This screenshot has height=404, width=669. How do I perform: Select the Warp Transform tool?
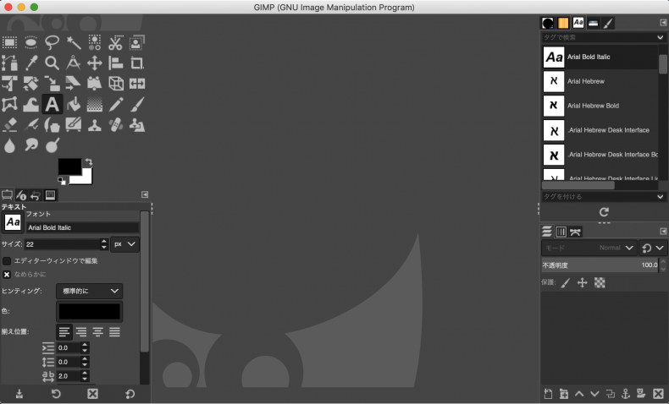tap(30, 104)
